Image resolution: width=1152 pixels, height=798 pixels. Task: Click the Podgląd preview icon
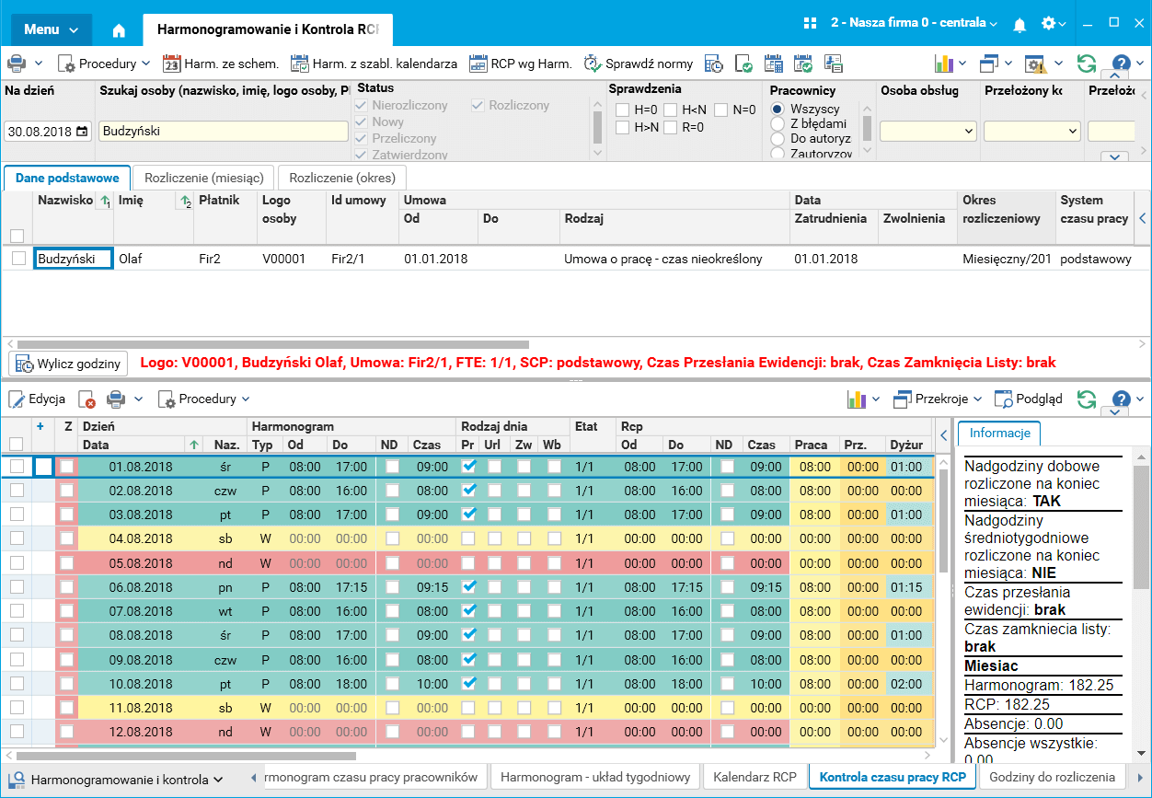tap(1003, 399)
